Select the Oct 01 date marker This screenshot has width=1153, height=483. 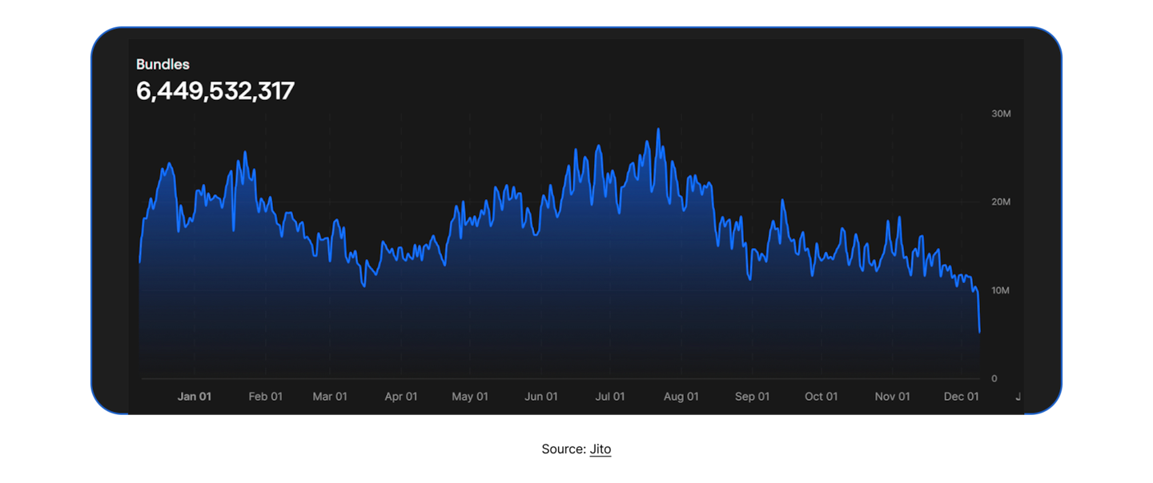coord(822,397)
